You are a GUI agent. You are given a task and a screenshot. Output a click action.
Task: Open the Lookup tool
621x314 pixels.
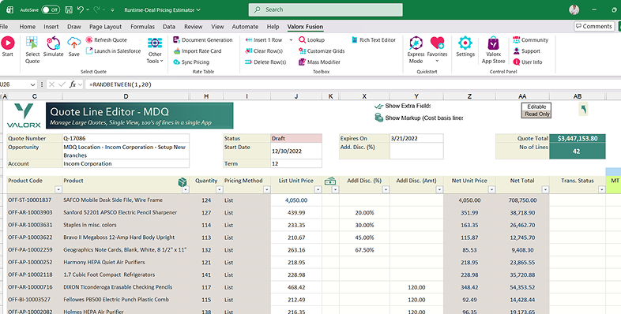pyautogui.click(x=312, y=40)
